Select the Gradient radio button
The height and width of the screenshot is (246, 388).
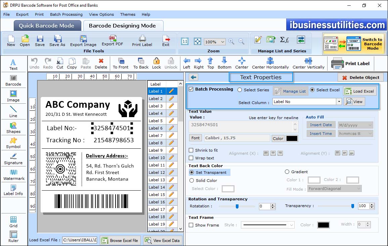287,172
